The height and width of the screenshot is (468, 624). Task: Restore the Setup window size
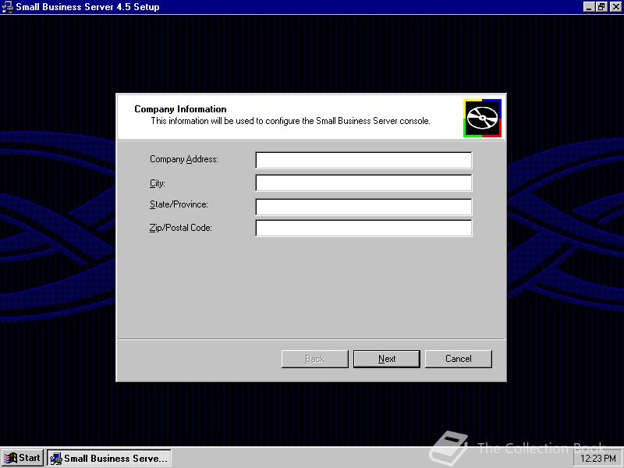(601, 7)
